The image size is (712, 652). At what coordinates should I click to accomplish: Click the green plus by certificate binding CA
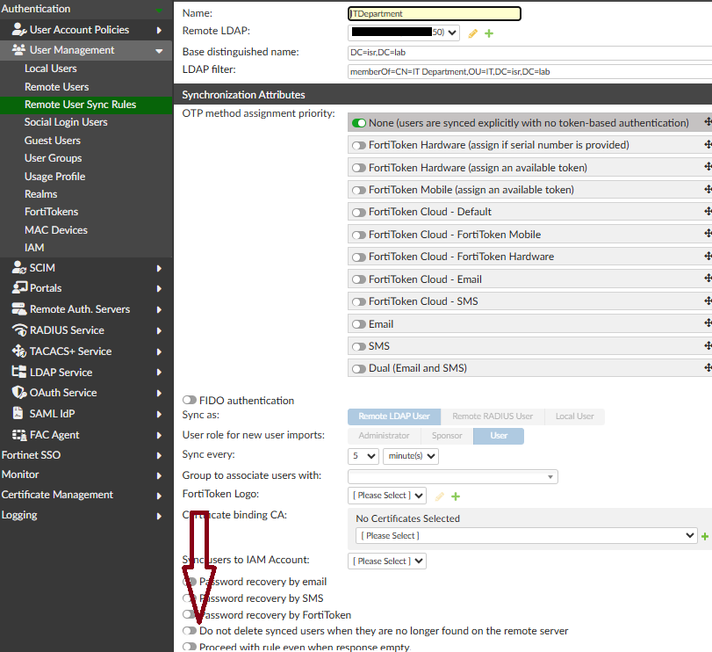(x=705, y=537)
